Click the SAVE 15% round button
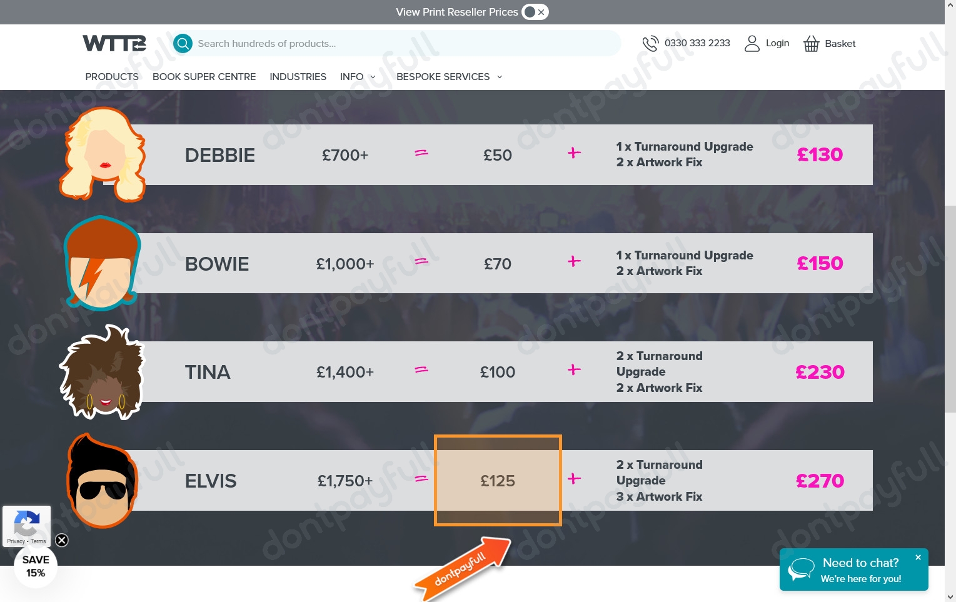 coord(36,566)
